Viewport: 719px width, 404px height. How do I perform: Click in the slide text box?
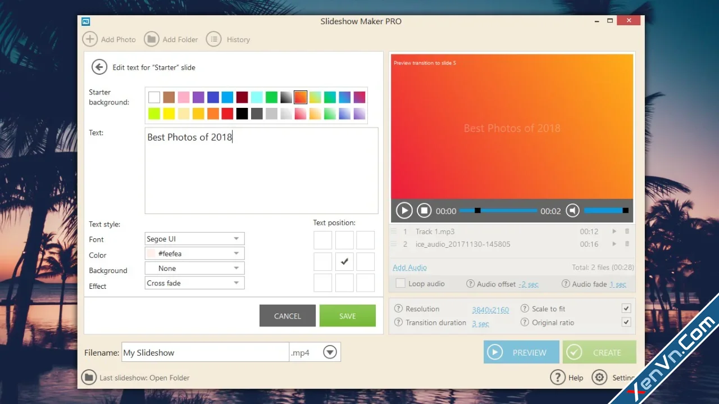(261, 171)
